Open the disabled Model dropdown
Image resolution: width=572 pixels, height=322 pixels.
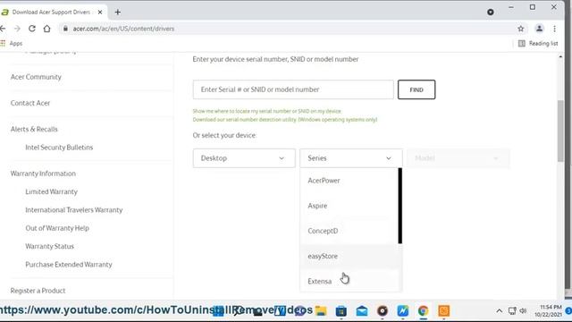(x=458, y=158)
